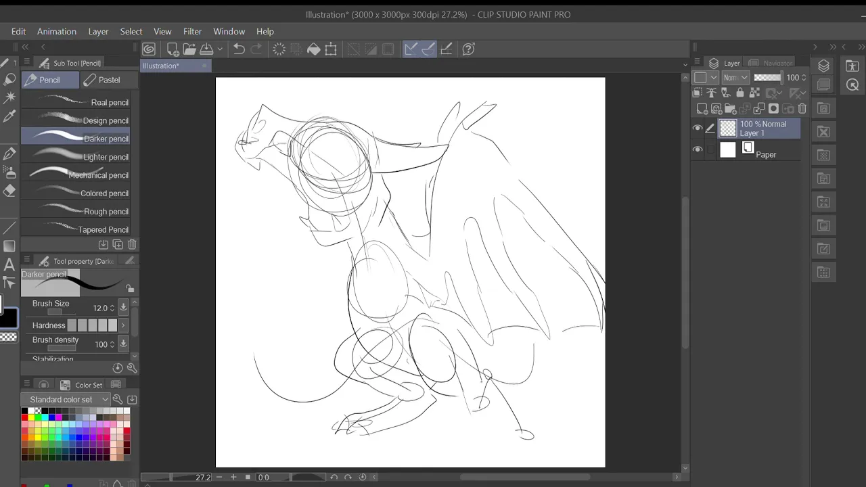Select the Text tool in toolbar
The height and width of the screenshot is (487, 866).
[x=9, y=264]
